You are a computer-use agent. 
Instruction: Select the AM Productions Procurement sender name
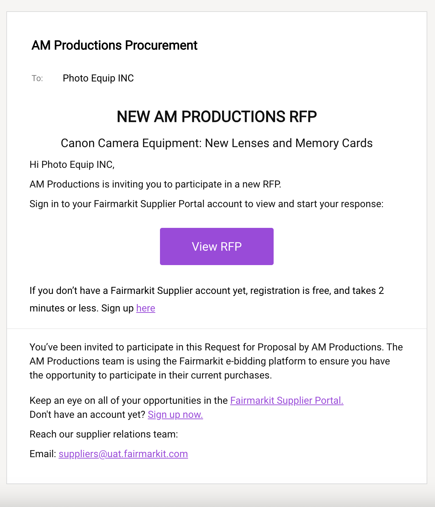114,45
